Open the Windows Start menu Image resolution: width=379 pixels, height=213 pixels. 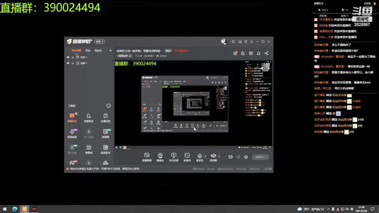pyautogui.click(x=5, y=209)
